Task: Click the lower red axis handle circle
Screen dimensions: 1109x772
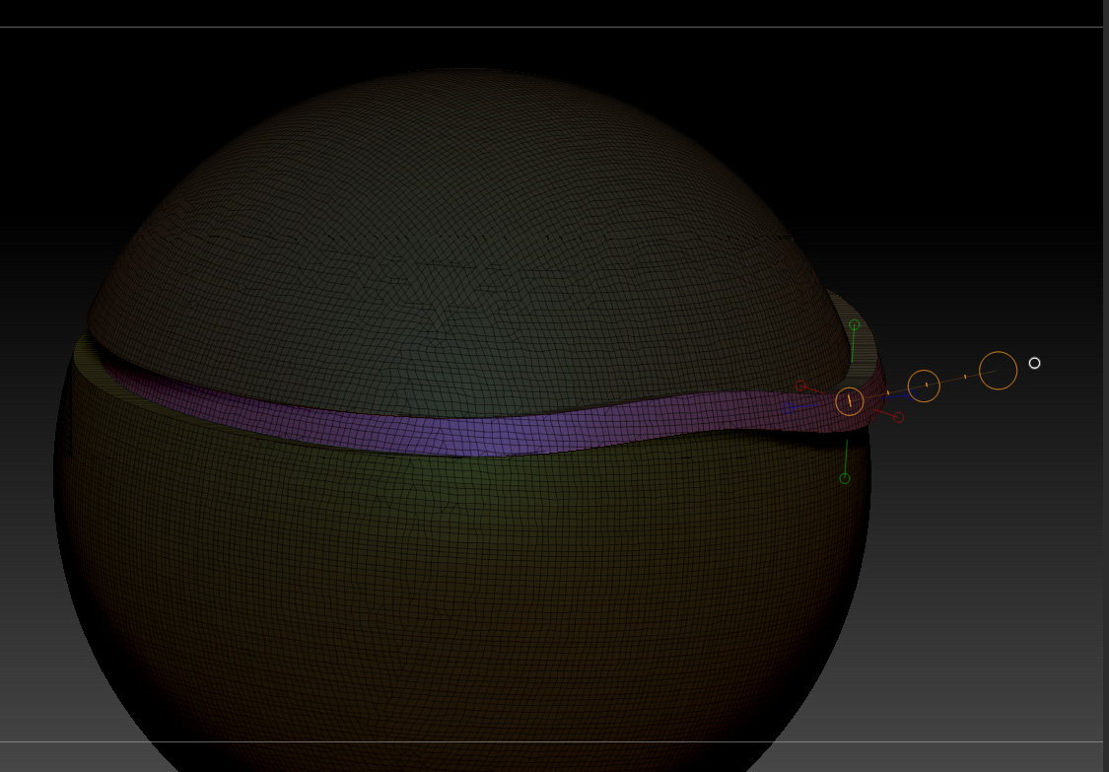Action: [x=898, y=417]
